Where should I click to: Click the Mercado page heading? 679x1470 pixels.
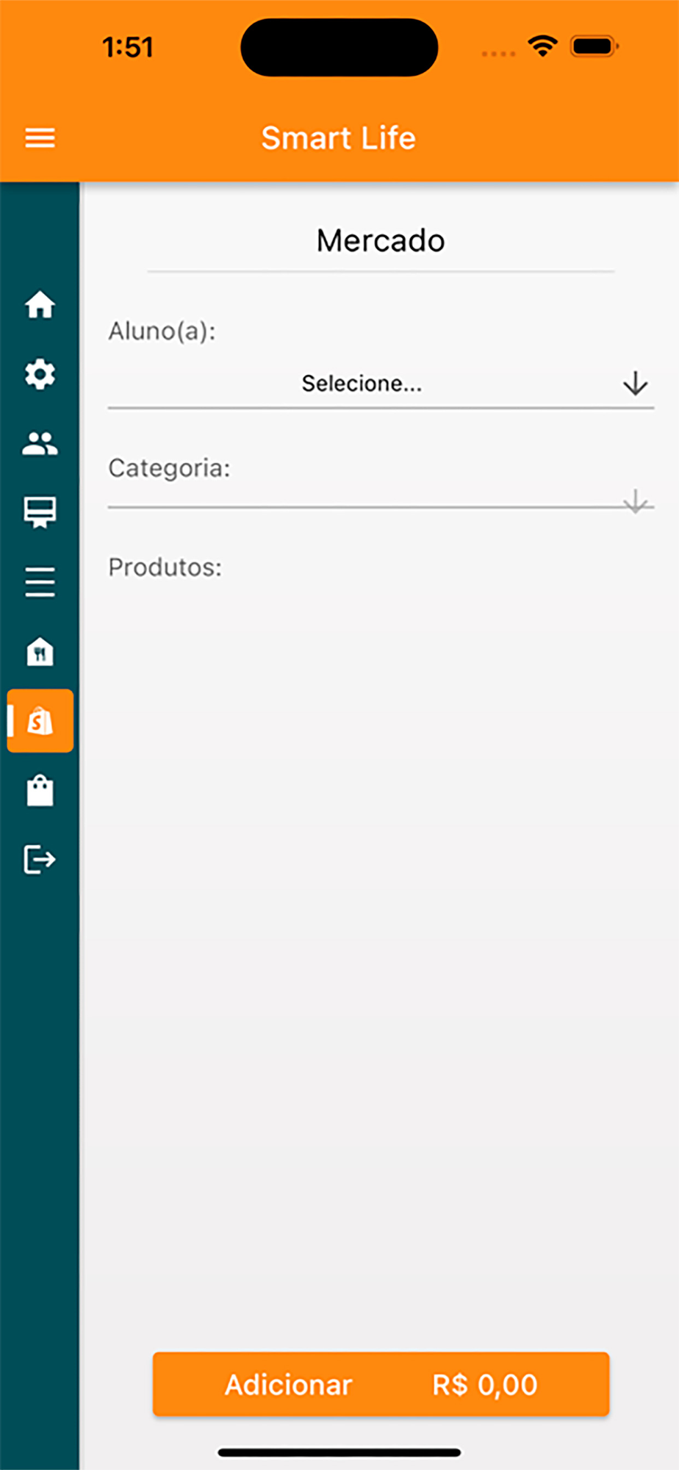(x=381, y=240)
